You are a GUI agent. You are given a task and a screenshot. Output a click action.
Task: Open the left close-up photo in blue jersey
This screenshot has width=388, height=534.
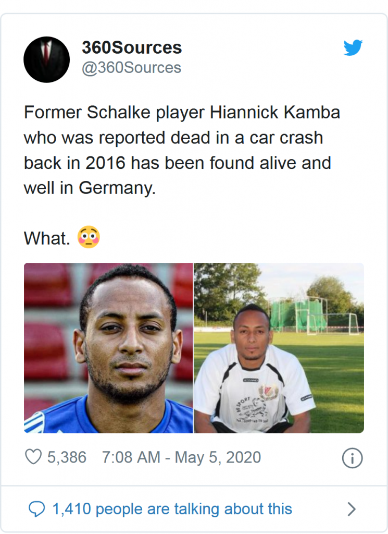(108, 348)
